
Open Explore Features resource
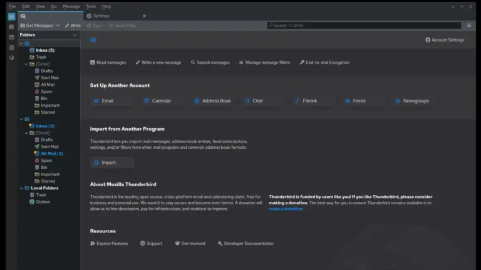[109, 243]
